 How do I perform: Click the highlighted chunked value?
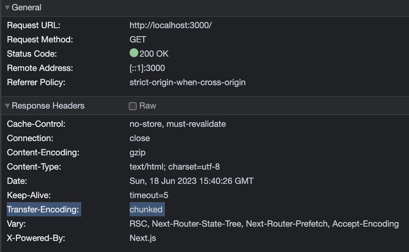click(x=146, y=209)
